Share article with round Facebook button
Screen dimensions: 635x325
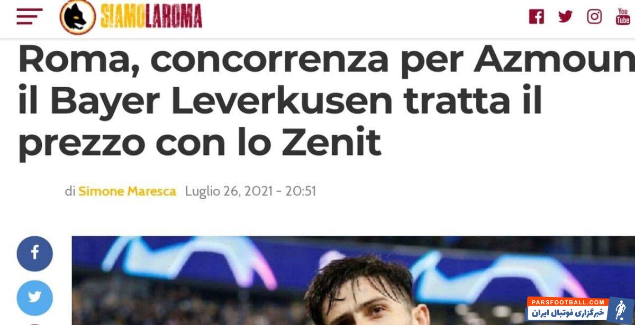click(x=35, y=254)
